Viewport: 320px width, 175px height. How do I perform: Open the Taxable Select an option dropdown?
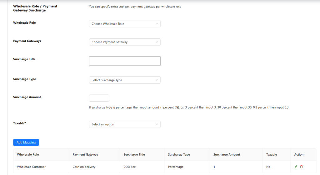125,124
